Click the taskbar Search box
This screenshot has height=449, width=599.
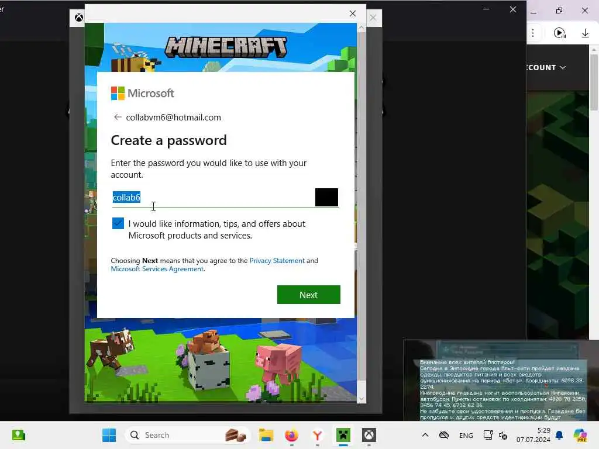(187, 435)
